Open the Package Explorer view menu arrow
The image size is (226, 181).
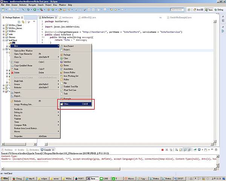(34, 21)
